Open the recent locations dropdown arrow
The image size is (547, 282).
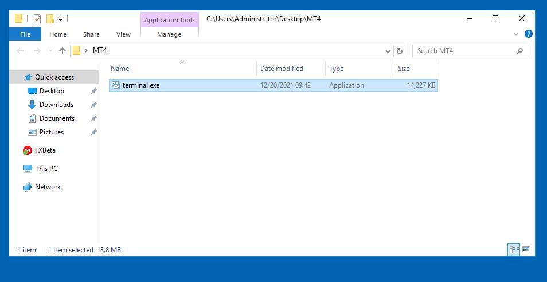pos(50,51)
